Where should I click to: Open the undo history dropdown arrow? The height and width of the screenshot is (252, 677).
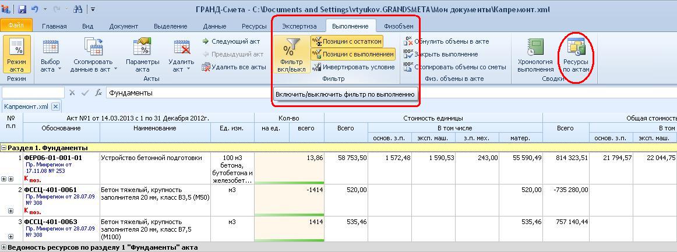(44, 9)
